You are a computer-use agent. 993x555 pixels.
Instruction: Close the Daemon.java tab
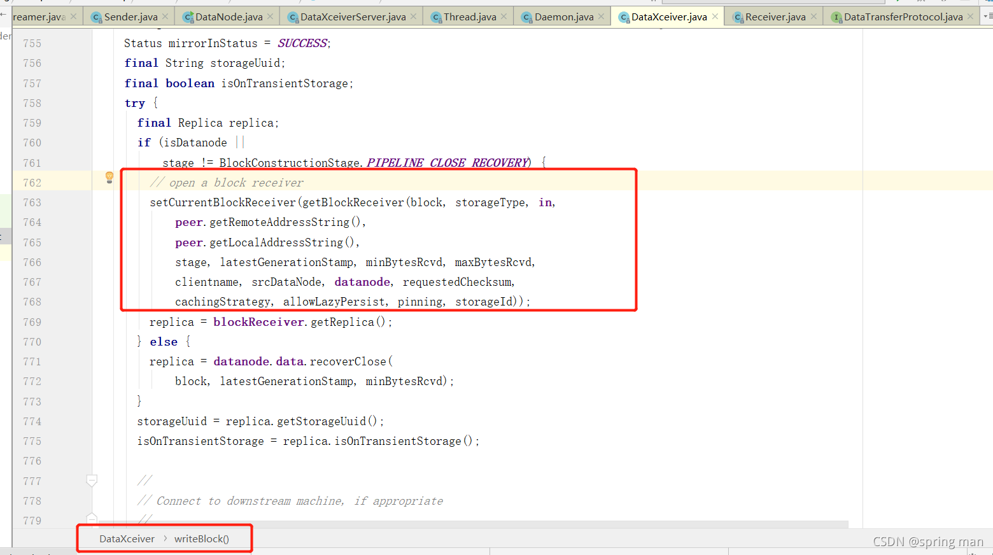602,17
